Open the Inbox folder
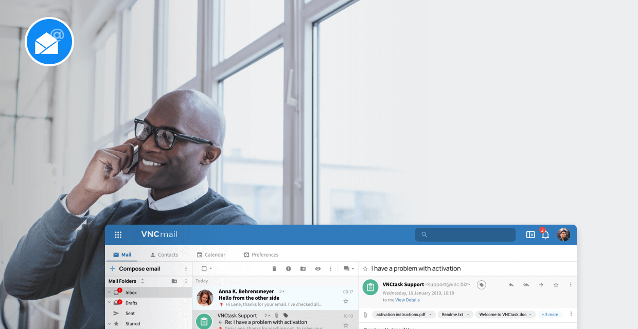Screen dimensions: 638x329 coord(149,293)
